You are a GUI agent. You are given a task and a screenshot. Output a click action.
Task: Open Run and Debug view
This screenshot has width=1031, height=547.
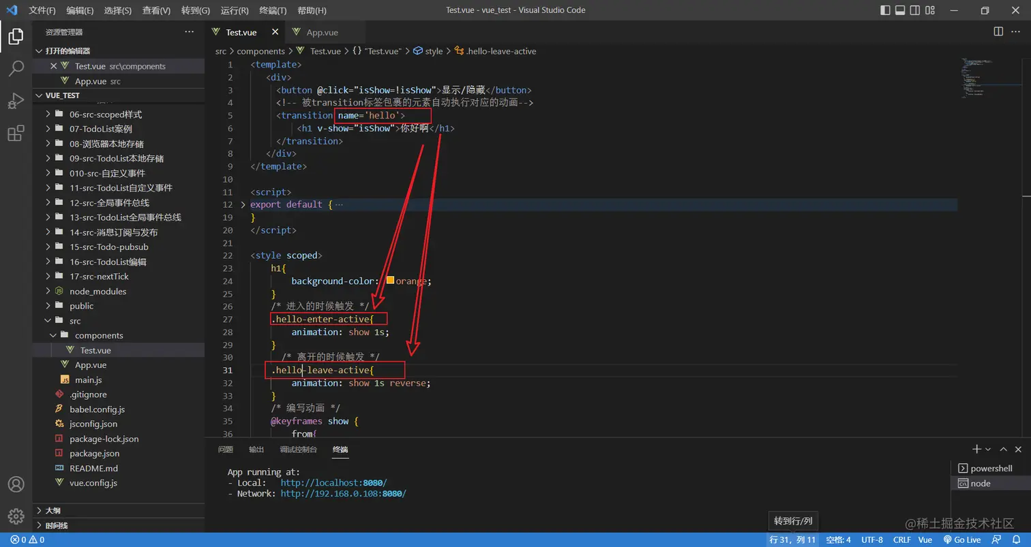(16, 101)
